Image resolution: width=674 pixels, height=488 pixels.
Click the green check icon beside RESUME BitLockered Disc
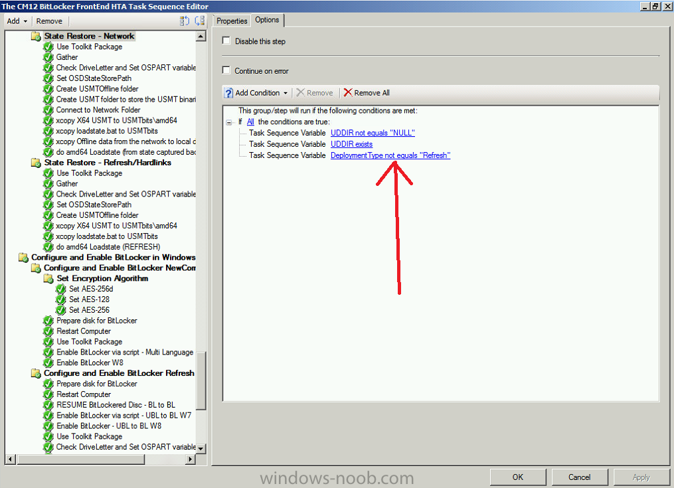[x=48, y=405]
